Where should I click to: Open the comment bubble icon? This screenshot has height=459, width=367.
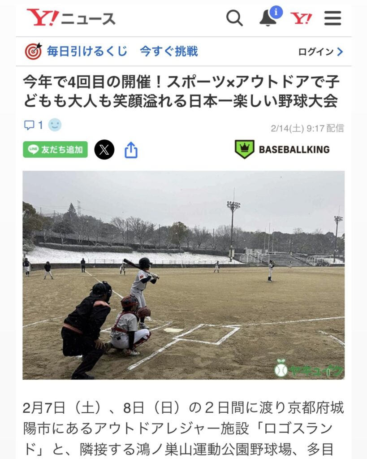click(x=29, y=126)
